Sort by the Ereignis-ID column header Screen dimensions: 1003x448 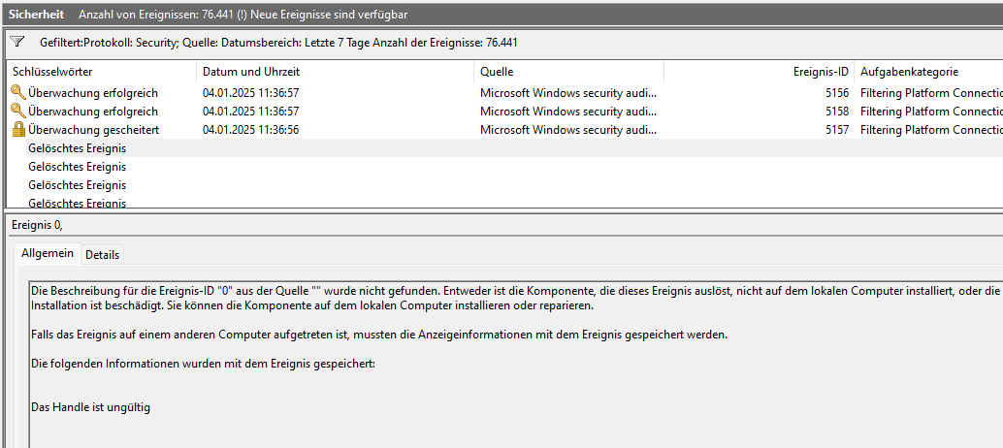pyautogui.click(x=821, y=72)
